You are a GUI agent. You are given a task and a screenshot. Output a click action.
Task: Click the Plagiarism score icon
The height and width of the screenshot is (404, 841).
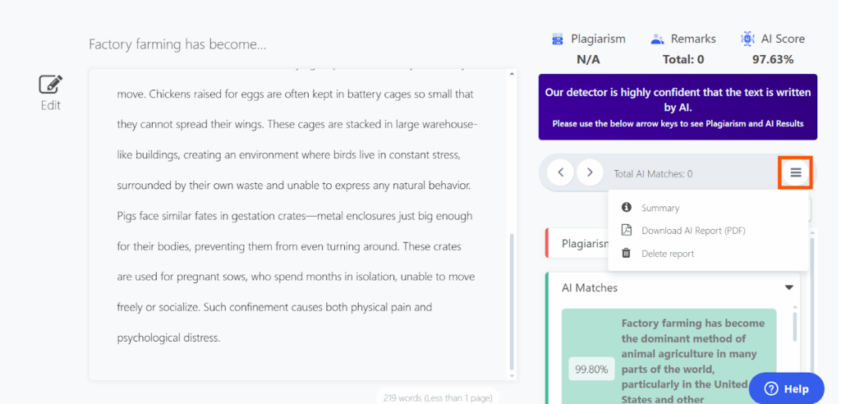coord(558,39)
